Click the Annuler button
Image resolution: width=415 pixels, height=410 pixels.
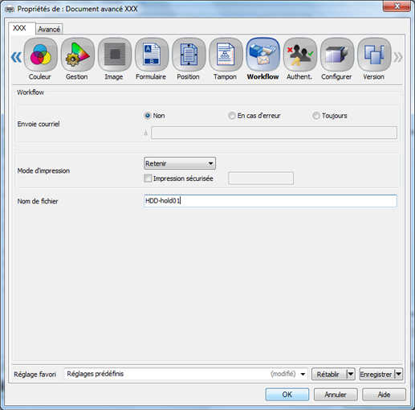click(x=336, y=395)
